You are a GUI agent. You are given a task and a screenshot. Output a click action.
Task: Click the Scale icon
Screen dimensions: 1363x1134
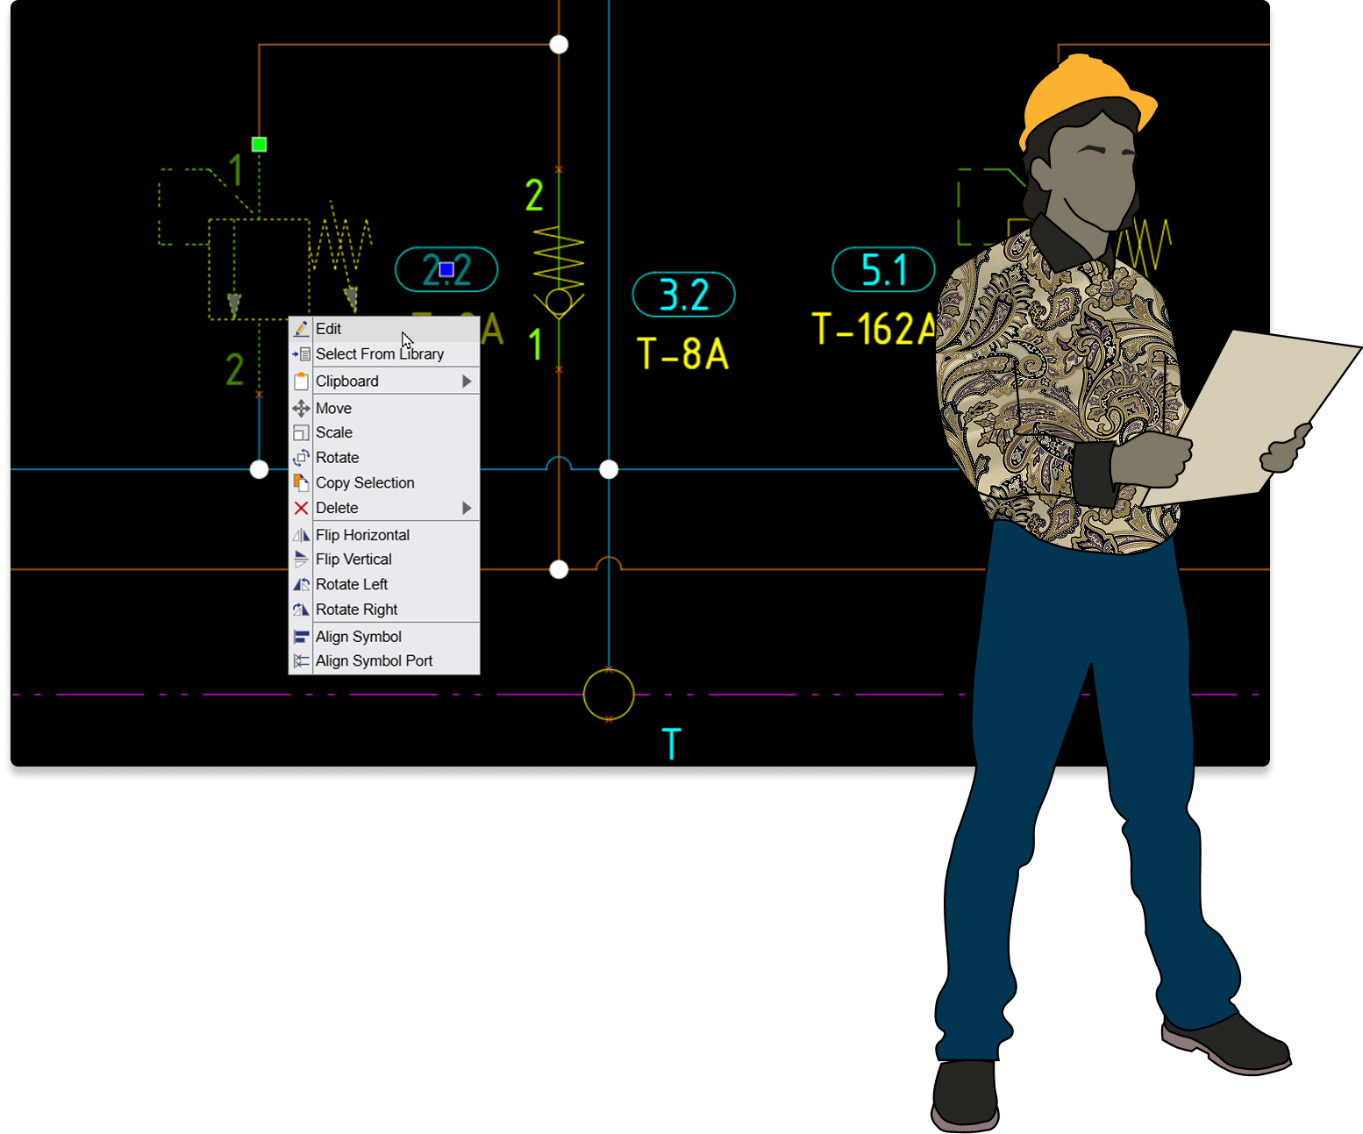(301, 432)
